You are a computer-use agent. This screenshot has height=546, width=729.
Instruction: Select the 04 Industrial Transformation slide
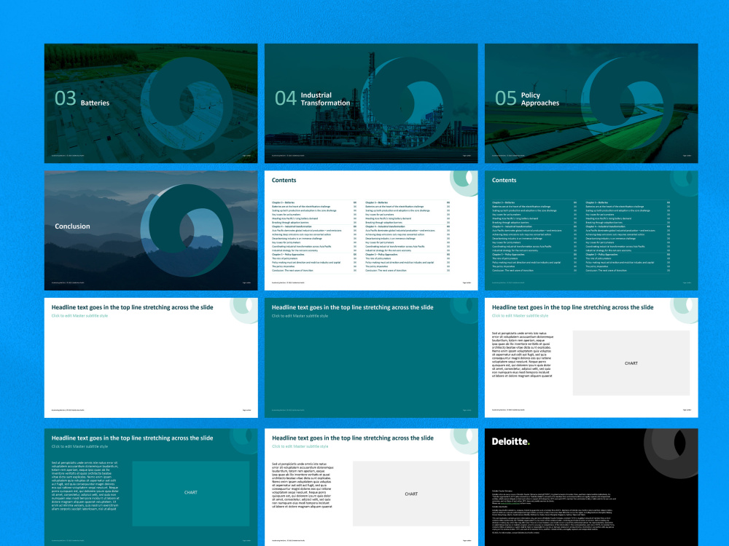tap(371, 103)
